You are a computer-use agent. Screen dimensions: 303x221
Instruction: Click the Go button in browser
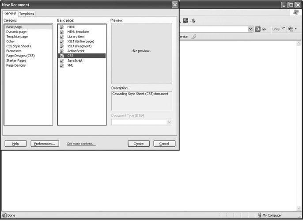point(261,29)
